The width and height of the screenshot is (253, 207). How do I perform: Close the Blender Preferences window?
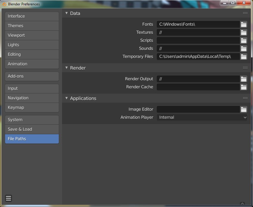244,3
